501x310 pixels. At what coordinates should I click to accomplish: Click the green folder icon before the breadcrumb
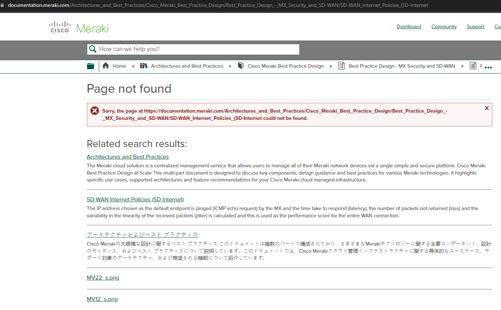tap(90, 66)
